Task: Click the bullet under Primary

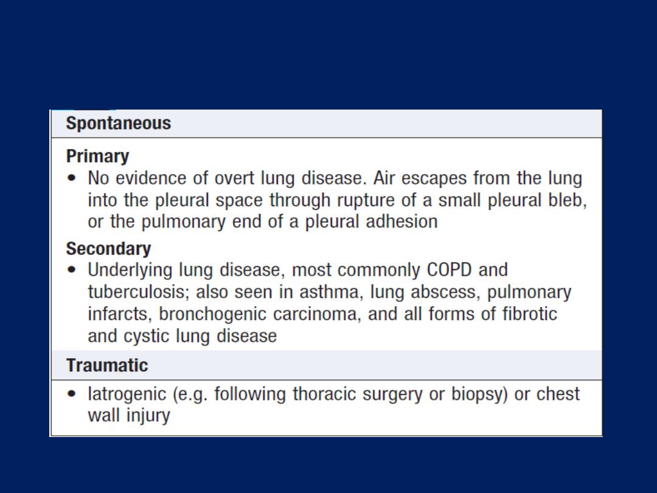Action: [x=72, y=178]
